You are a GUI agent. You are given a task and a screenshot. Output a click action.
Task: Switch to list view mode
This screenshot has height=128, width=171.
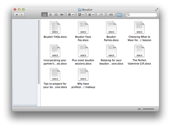tap(50, 15)
